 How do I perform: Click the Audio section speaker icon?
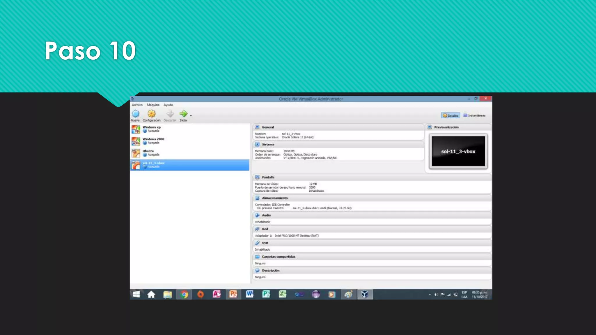(257, 215)
